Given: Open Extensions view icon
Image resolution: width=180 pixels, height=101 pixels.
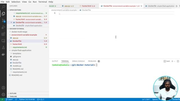Looking at the screenshot, I should tap(3, 34).
